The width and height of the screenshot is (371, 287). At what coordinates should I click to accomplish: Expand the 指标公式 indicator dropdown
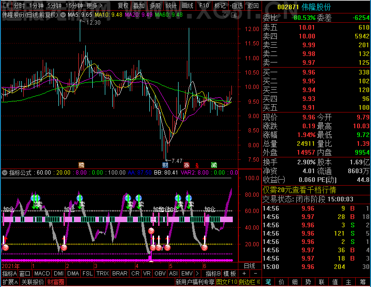(5, 173)
